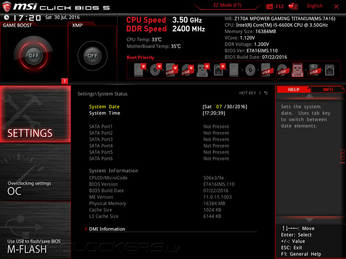Click the HOT KEY label
Viewport: 346px width, 259px height.
pyautogui.click(x=247, y=93)
